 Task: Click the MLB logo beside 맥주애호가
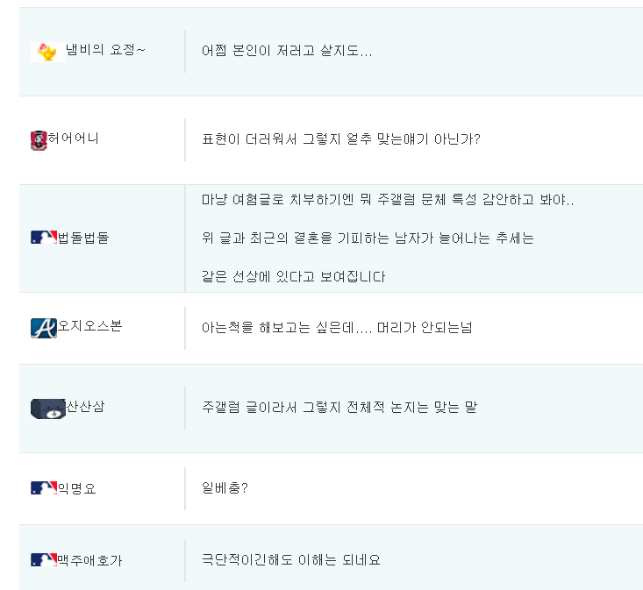tap(43, 559)
